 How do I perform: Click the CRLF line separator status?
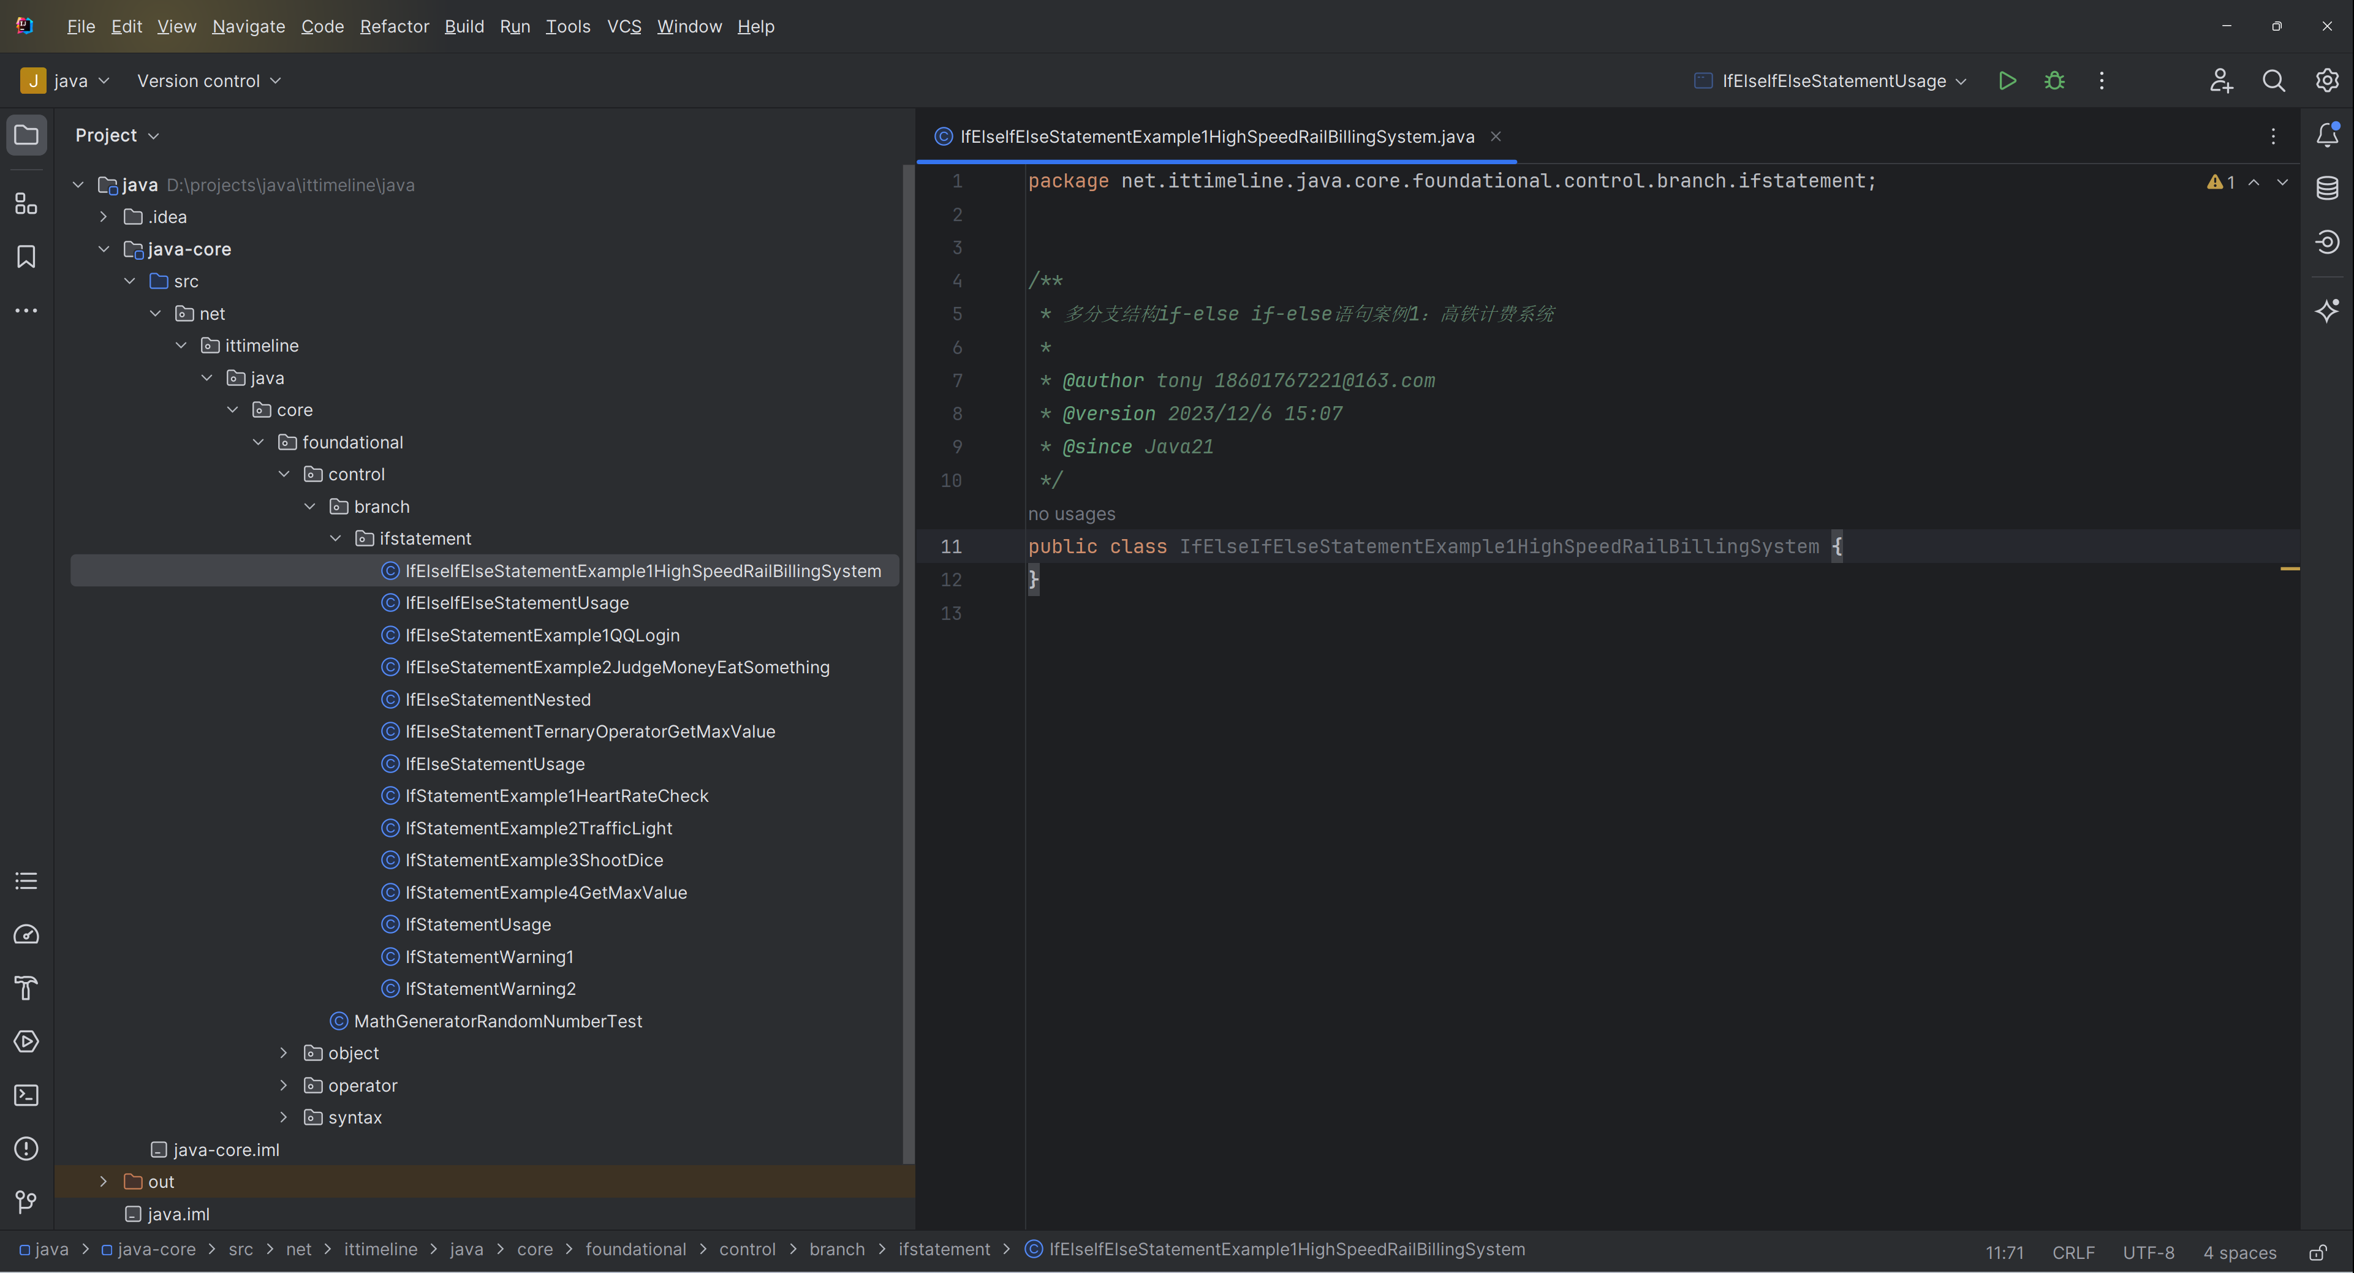pyautogui.click(x=2073, y=1253)
